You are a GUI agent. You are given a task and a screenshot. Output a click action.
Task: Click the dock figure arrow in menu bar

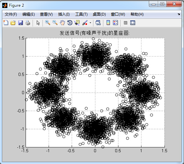point(179,14)
